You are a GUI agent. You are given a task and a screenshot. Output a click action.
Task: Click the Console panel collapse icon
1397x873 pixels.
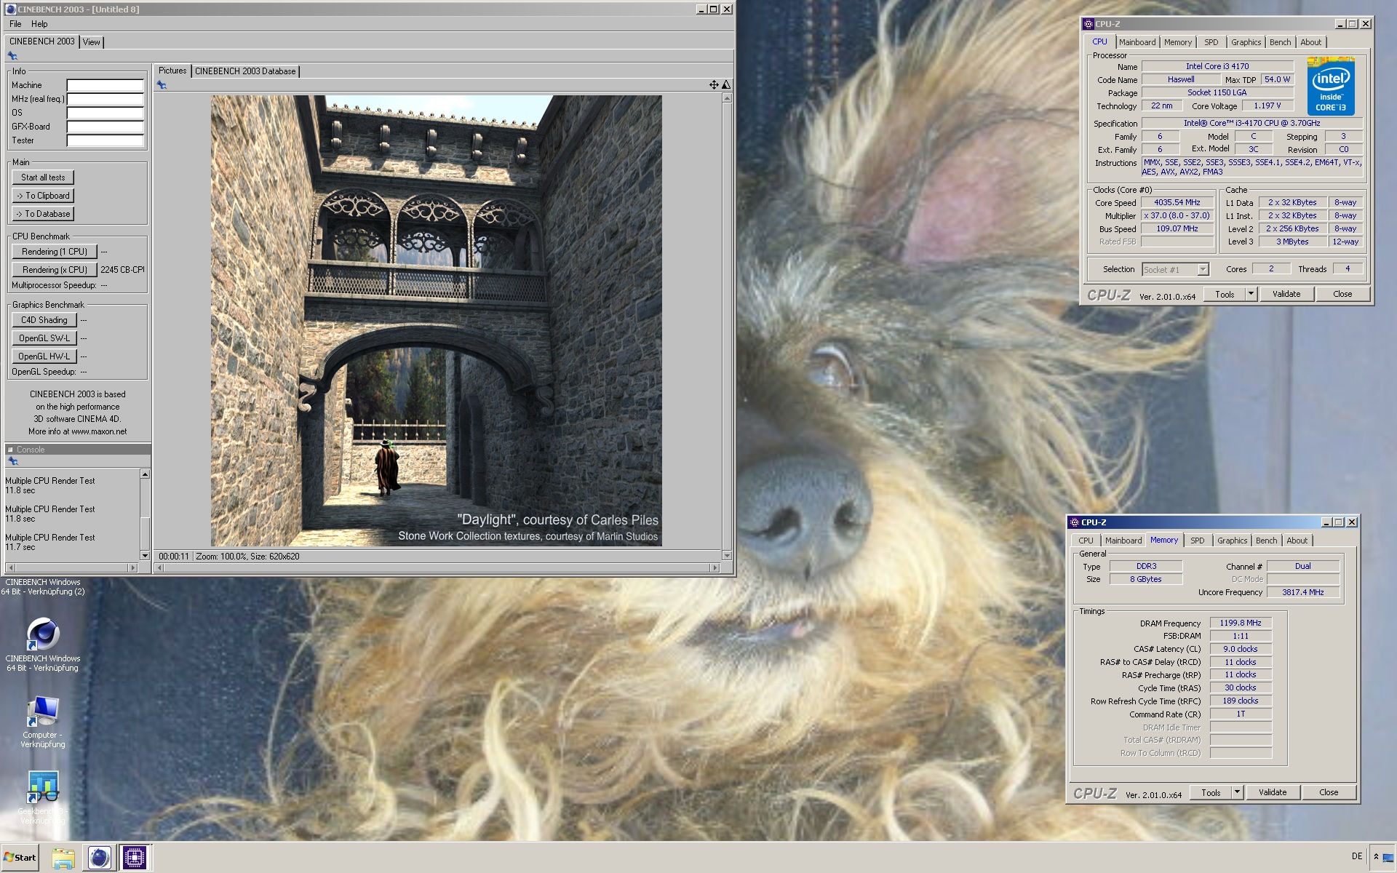tap(10, 450)
